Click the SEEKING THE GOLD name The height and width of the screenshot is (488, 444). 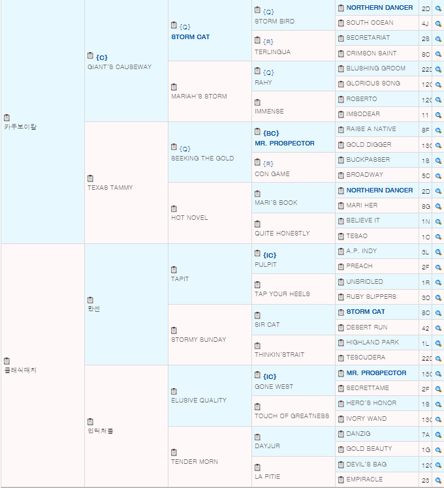202,159
